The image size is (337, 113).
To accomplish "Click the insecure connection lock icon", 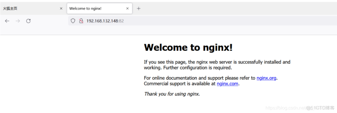I will (x=81, y=21).
